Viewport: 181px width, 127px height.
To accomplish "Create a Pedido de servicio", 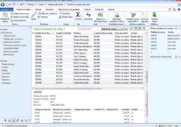I will click(x=20, y=14).
